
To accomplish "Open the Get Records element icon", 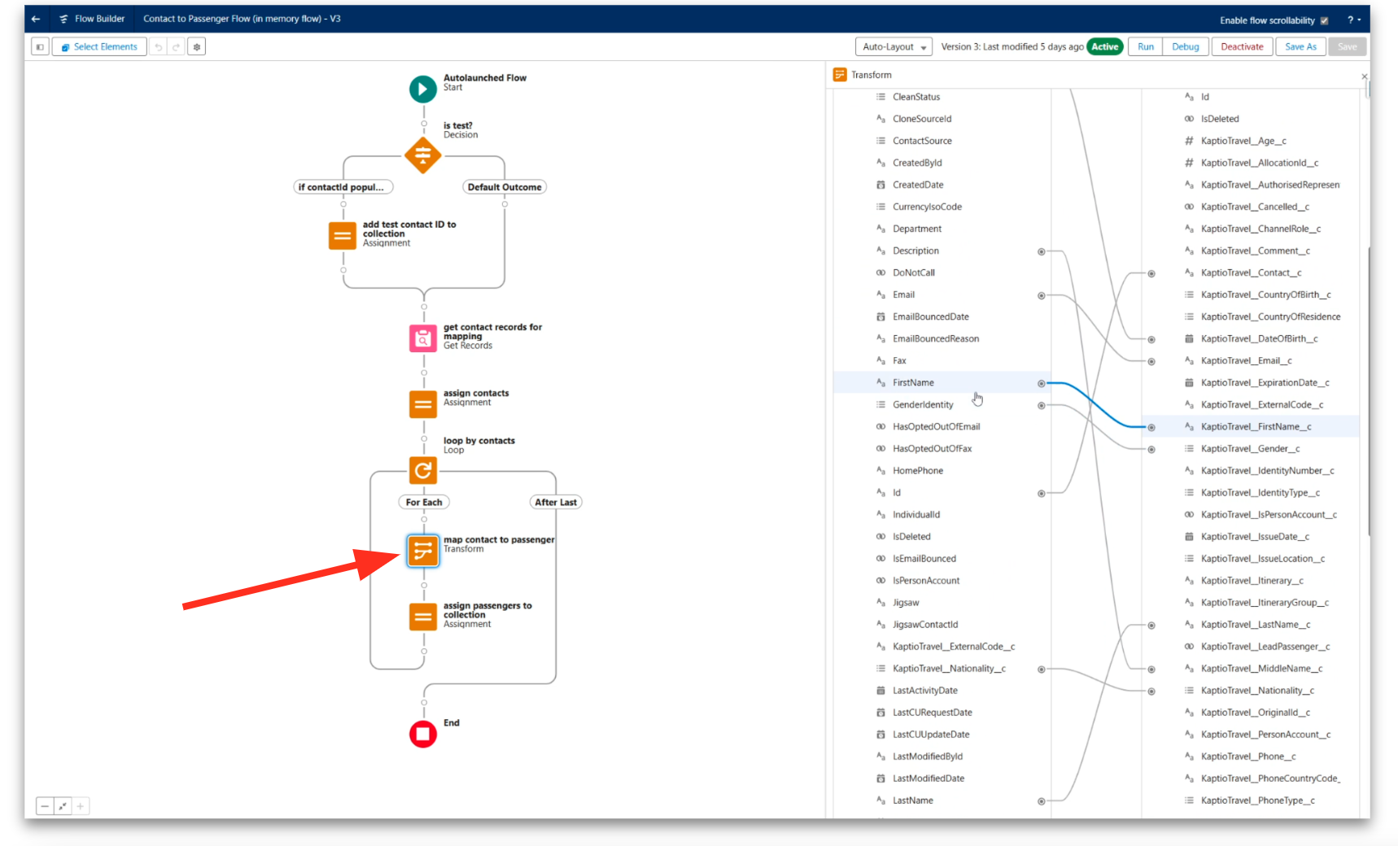I will (x=422, y=338).
